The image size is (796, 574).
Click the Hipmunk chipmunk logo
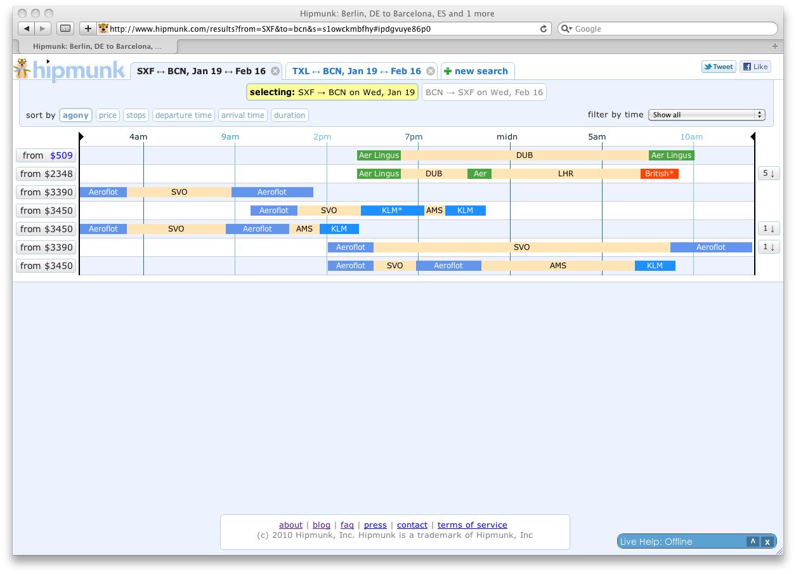tap(23, 68)
